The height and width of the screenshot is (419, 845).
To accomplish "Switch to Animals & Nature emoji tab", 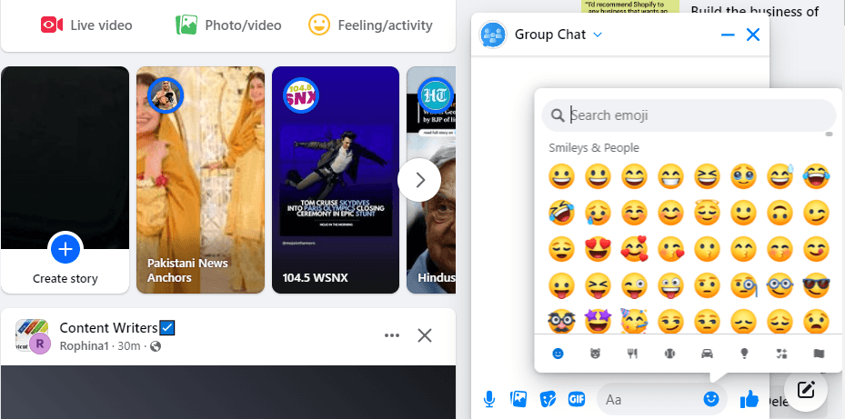I will (x=596, y=354).
